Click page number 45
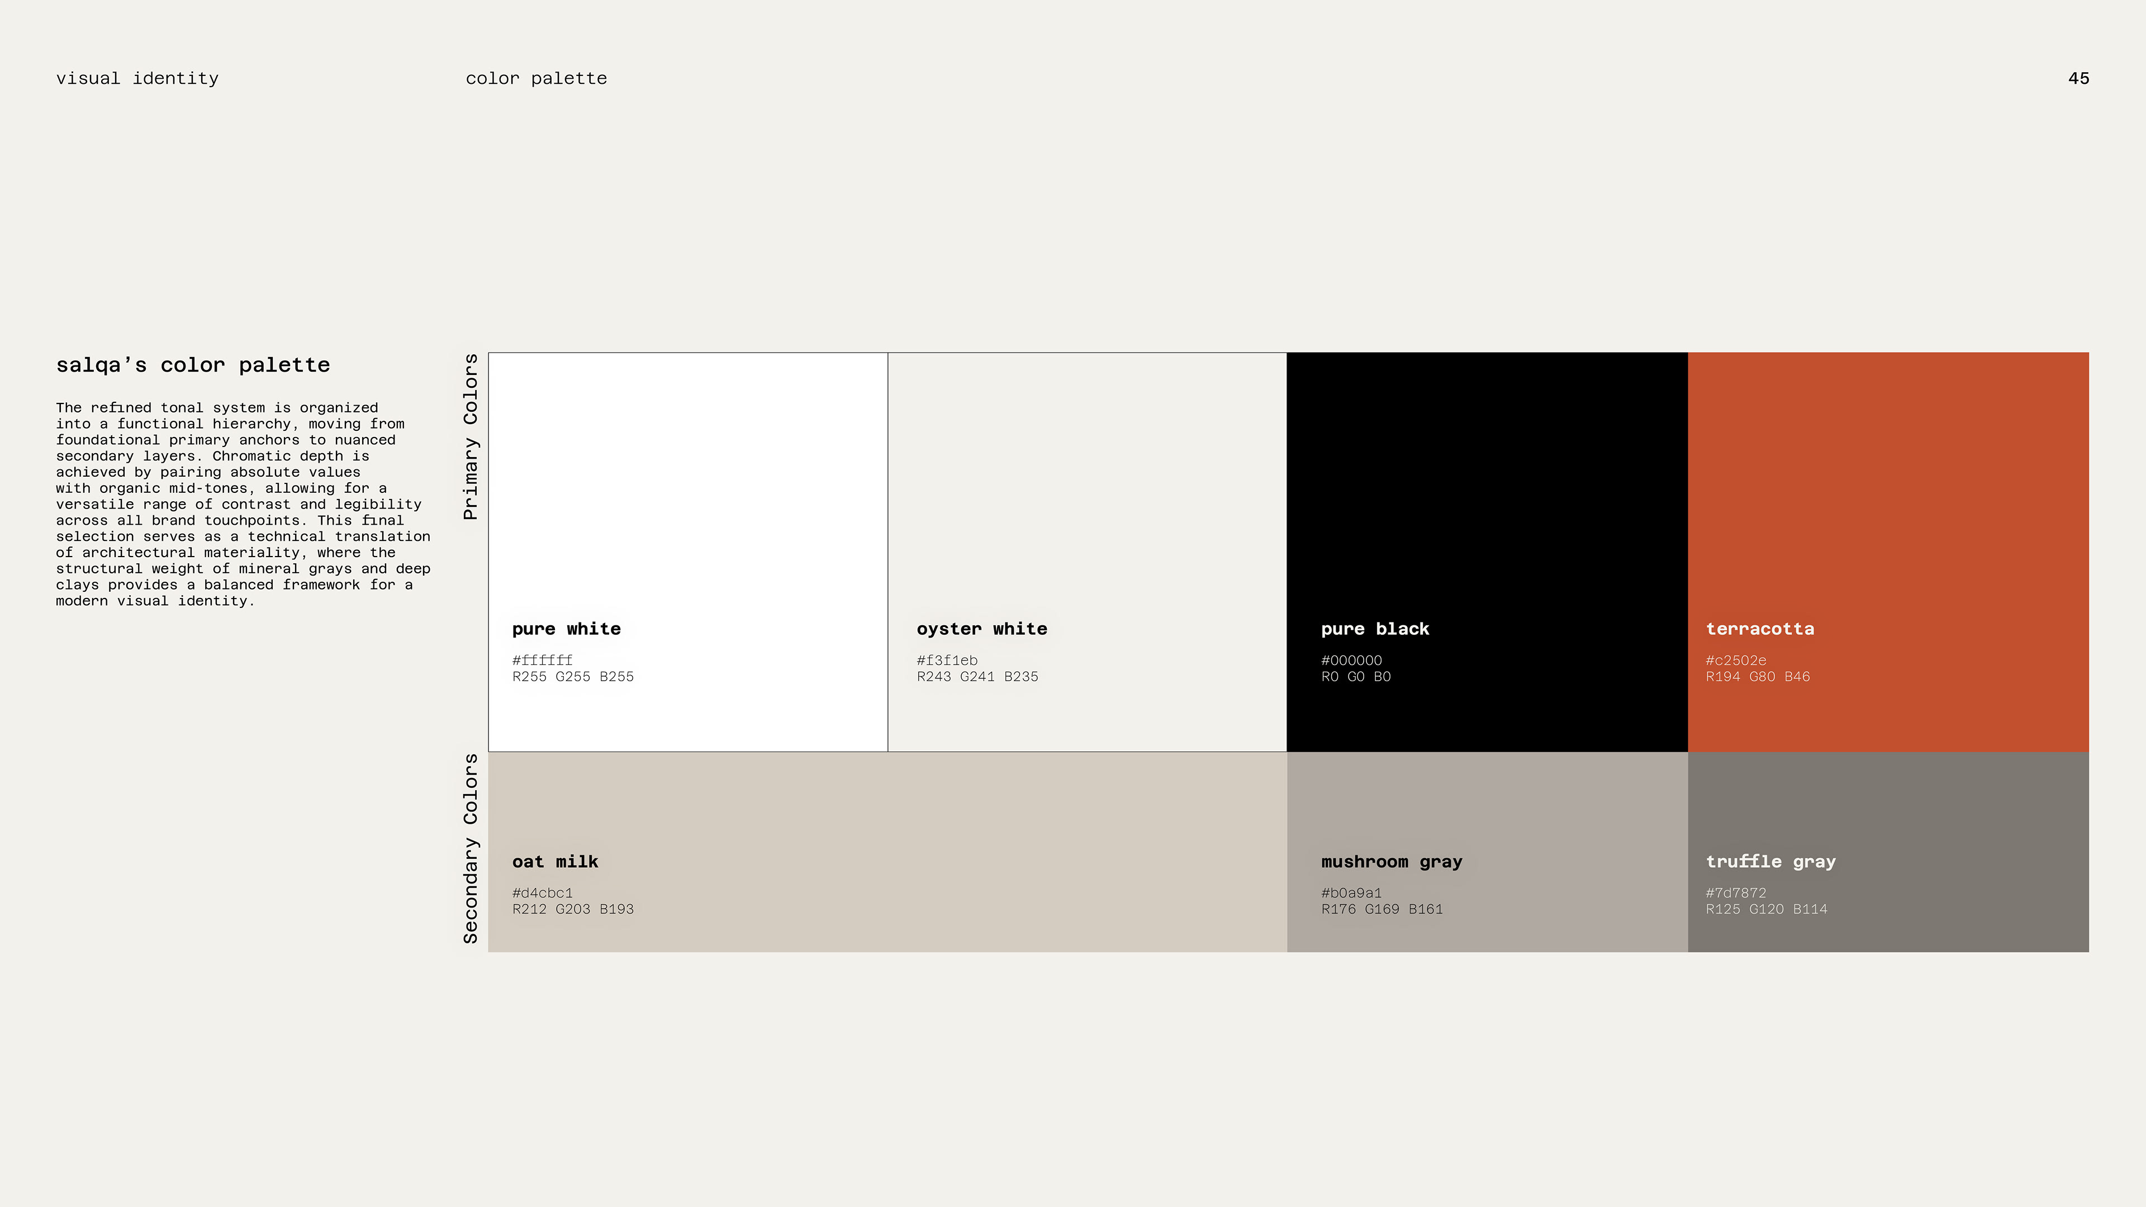This screenshot has height=1207, width=2146. click(2078, 78)
